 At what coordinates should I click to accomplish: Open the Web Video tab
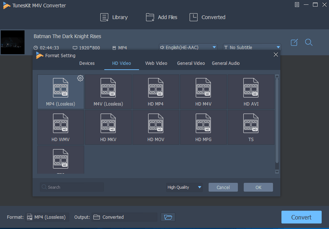pos(156,63)
